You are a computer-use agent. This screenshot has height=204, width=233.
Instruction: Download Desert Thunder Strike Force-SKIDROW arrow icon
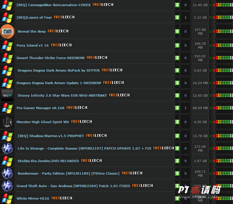pos(177,58)
